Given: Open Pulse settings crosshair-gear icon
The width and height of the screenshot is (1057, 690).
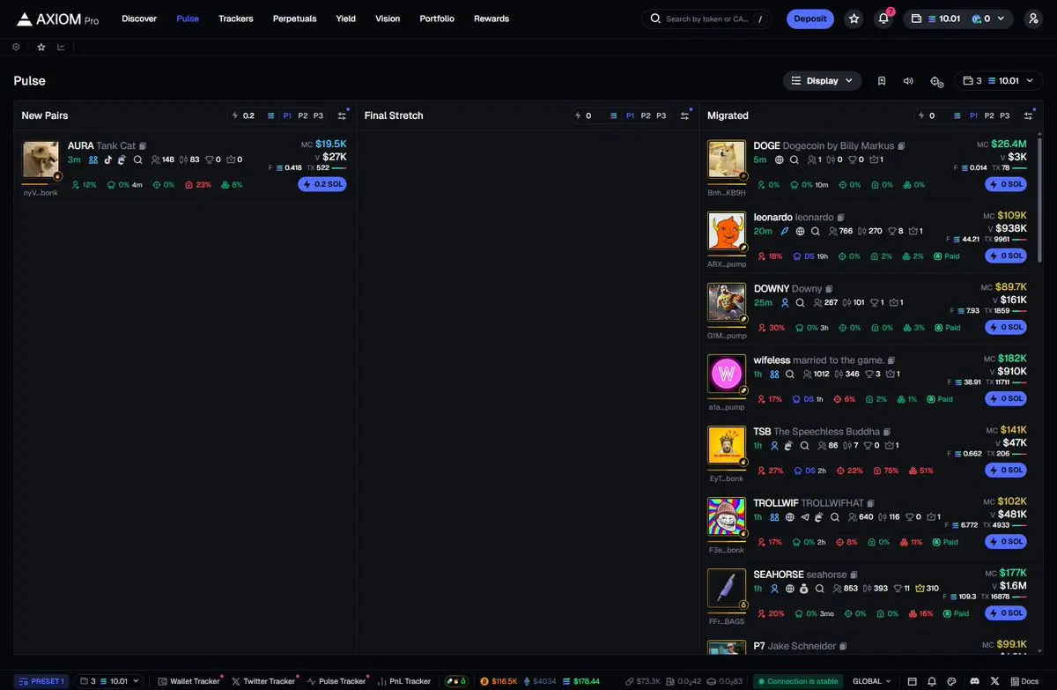Looking at the screenshot, I should [x=936, y=81].
